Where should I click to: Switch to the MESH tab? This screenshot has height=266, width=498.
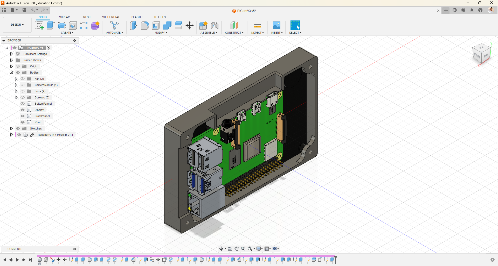87,17
